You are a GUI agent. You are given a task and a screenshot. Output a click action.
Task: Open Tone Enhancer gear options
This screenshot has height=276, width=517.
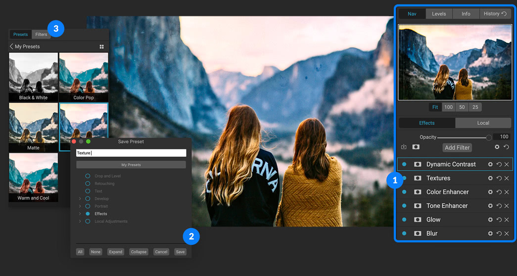pos(490,206)
